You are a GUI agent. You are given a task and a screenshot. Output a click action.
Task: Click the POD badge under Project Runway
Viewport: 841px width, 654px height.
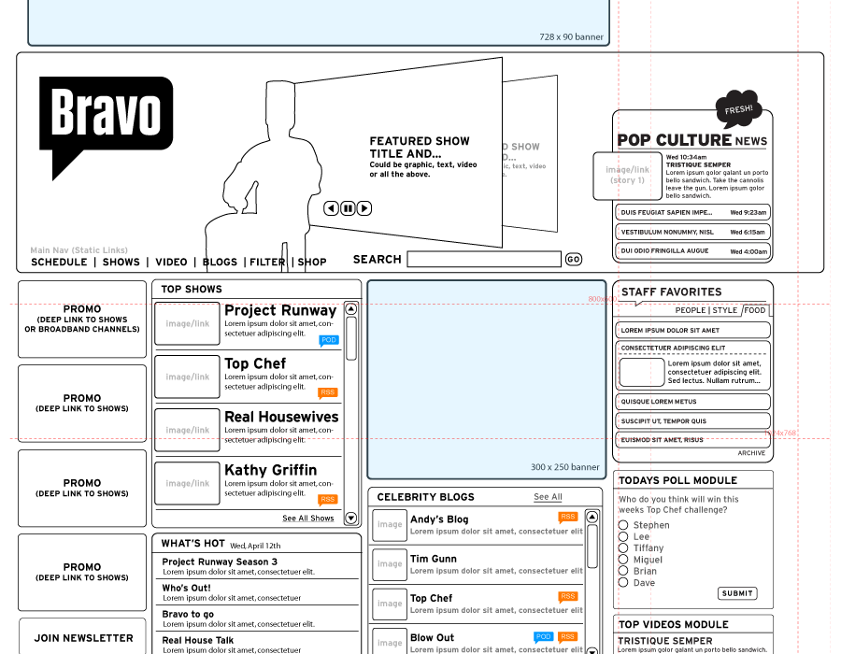pyautogui.click(x=329, y=340)
